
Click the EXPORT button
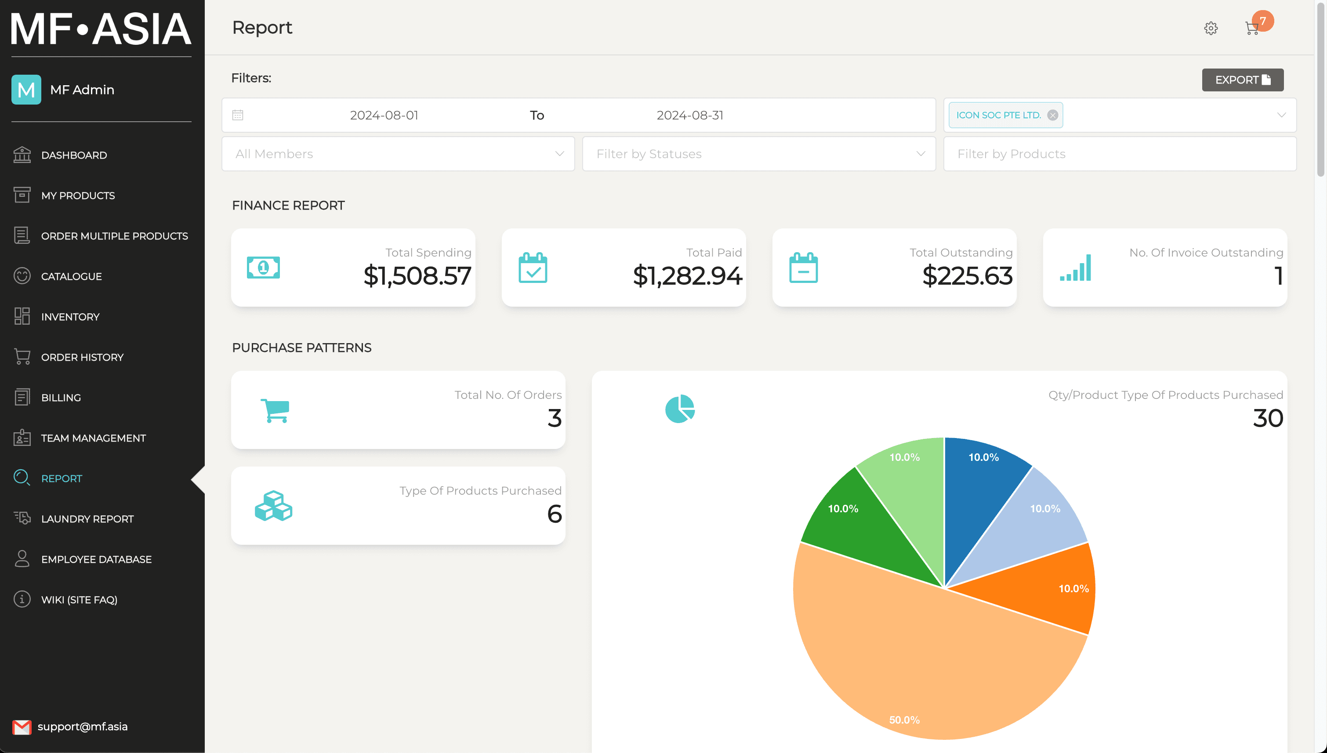pyautogui.click(x=1243, y=80)
